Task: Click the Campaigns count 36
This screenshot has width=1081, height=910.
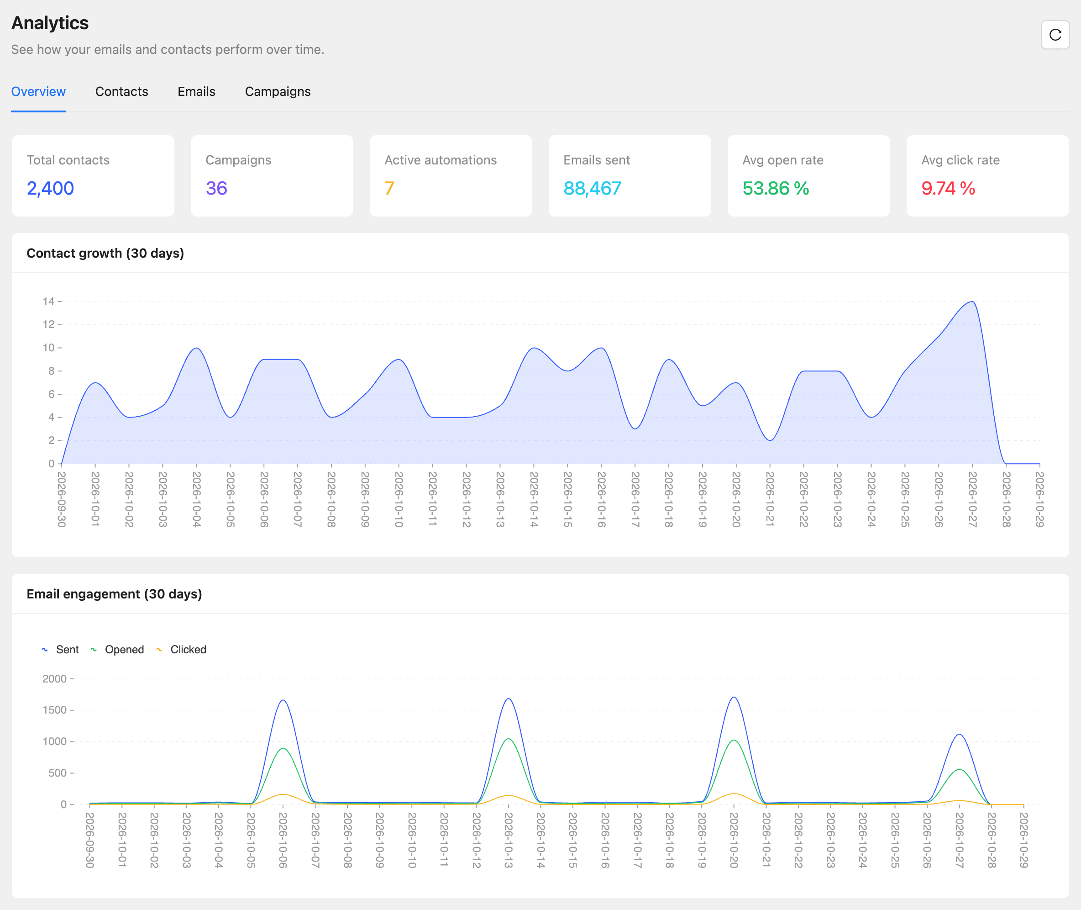Action: coord(216,188)
